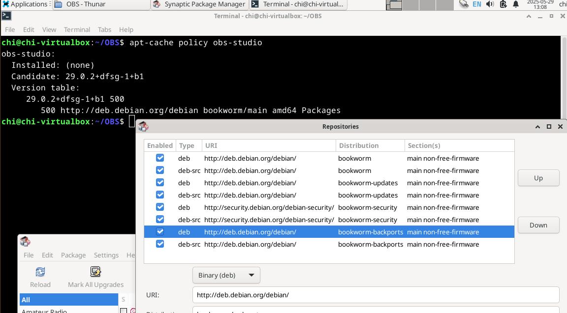Sort by the URI column header
The width and height of the screenshot is (567, 313).
tap(268, 145)
